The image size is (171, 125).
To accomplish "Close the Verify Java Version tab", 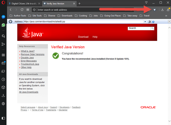I will (x=74, y=4).
